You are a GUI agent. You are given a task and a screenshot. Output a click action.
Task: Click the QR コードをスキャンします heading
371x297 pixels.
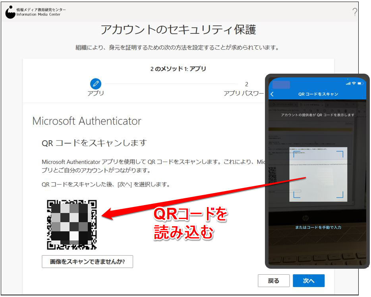click(x=94, y=143)
